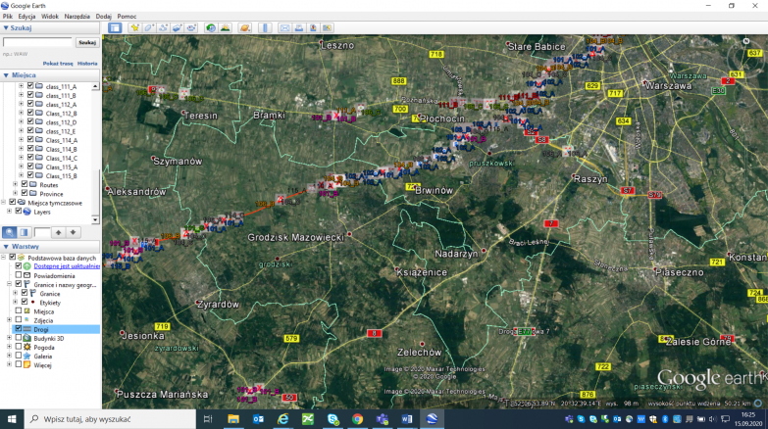
Task: Open Outlook from taskbar
Action: pyautogui.click(x=258, y=419)
